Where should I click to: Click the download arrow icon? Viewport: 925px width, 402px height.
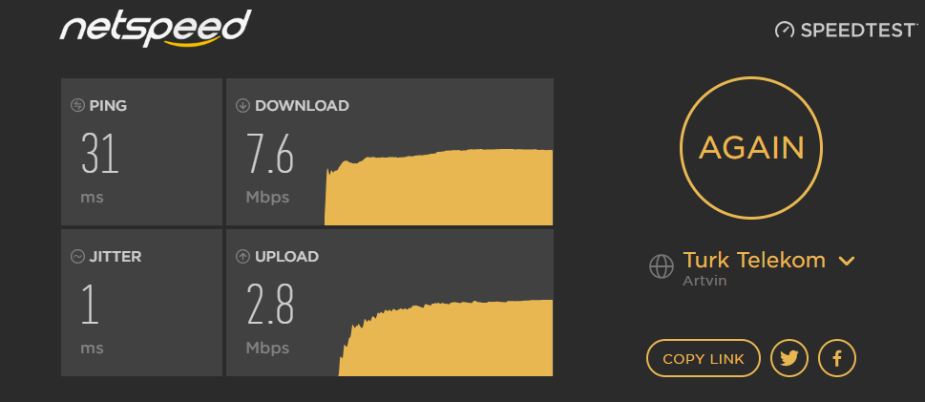[242, 106]
